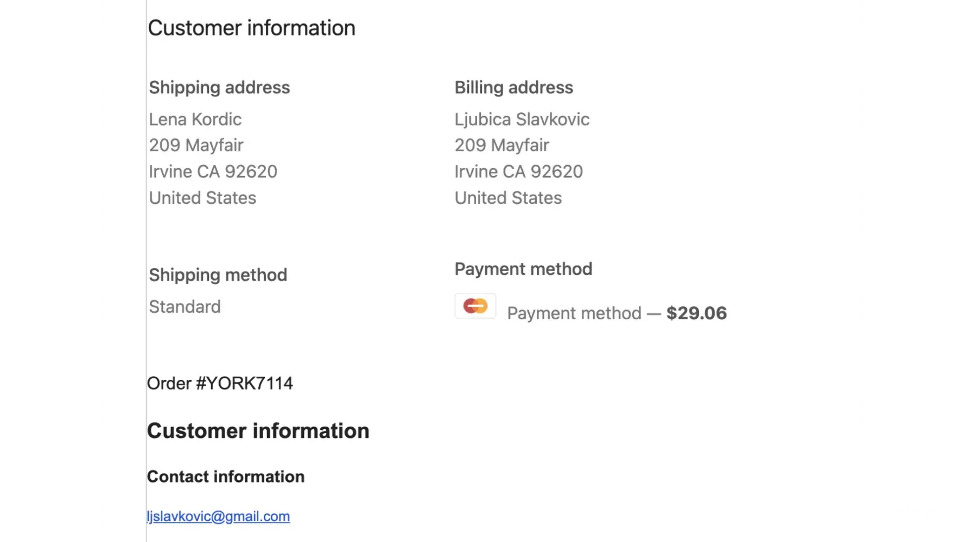Click the Contact information heading
The height and width of the screenshot is (542, 965).
(226, 477)
